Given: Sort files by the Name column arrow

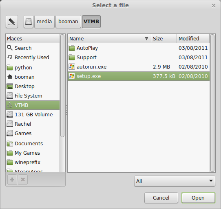Looking at the screenshot, I should pos(146,38).
